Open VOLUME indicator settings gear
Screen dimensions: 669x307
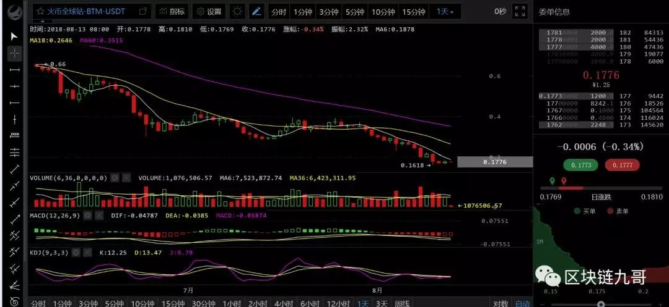coord(115,178)
